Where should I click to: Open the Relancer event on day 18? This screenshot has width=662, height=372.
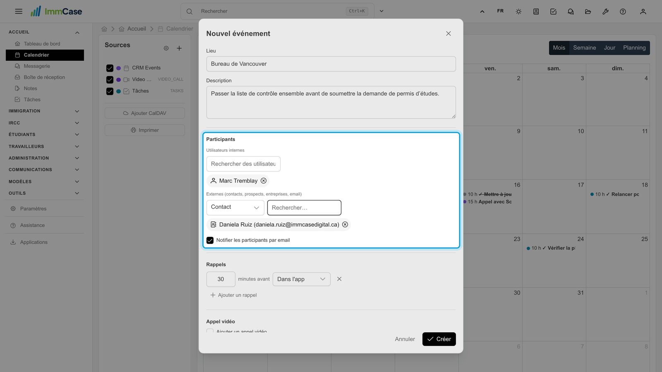point(615,194)
